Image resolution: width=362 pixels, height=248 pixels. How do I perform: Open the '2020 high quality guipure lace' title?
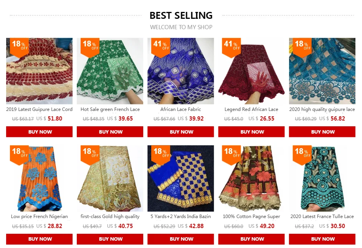click(322, 109)
